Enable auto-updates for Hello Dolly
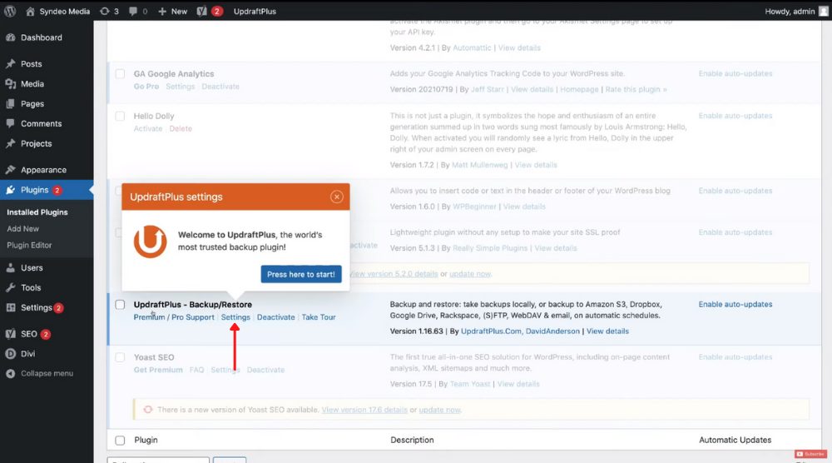Screen dimensions: 832x463 [735, 116]
